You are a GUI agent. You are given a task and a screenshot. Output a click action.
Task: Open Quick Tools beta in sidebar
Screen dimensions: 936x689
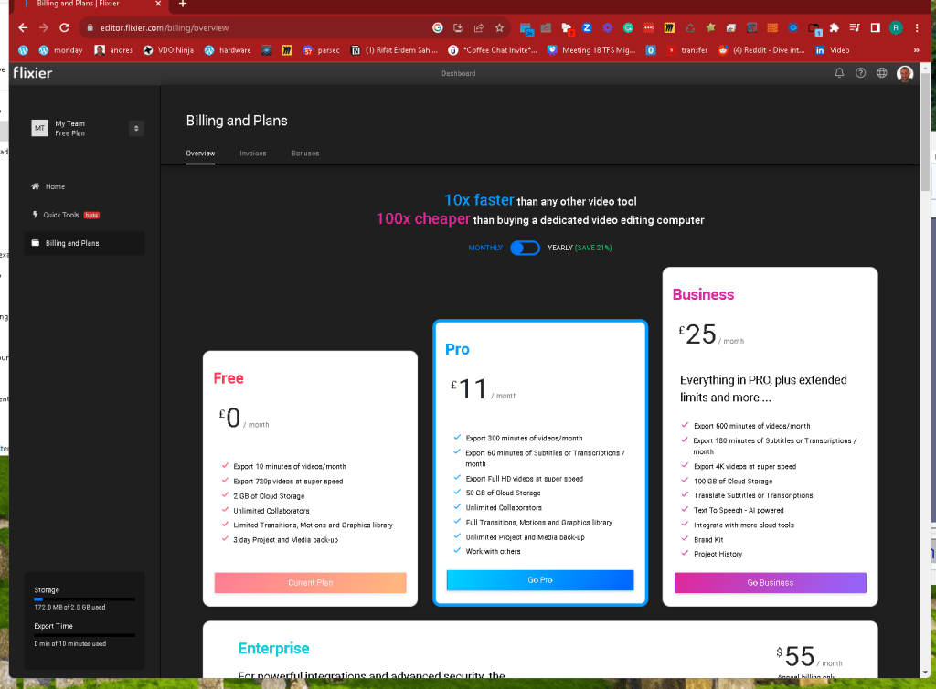pyautogui.click(x=66, y=215)
